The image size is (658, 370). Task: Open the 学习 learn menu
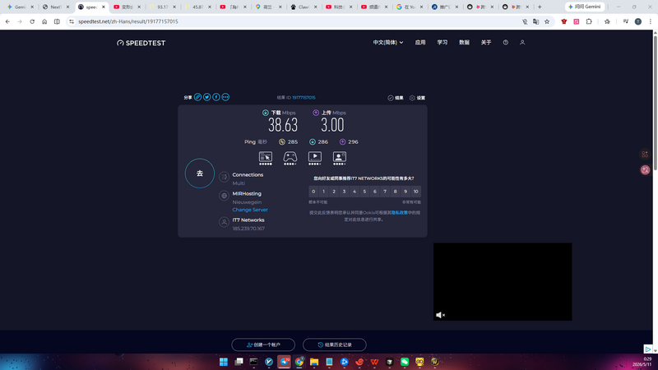[443, 43]
